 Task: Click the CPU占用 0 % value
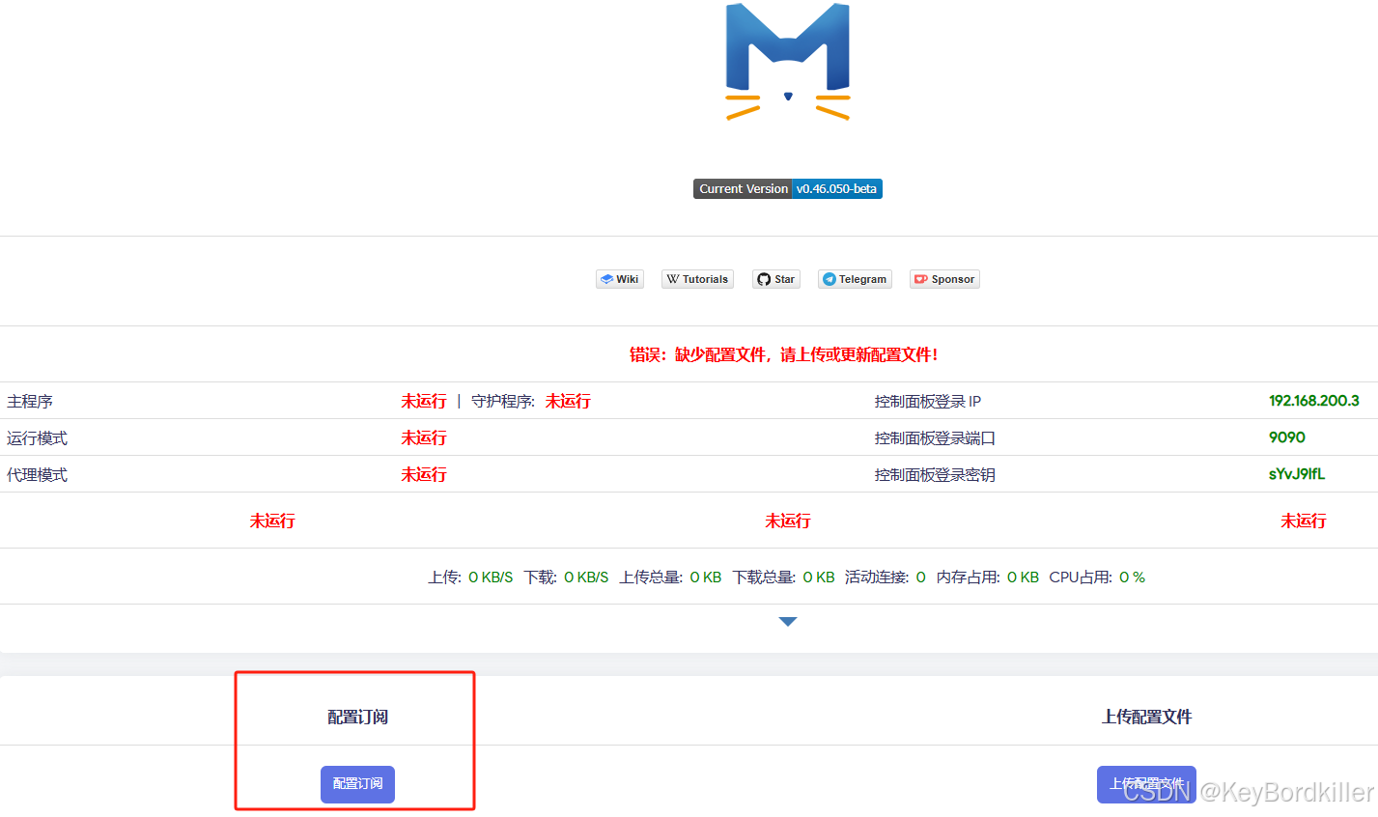pos(1132,578)
